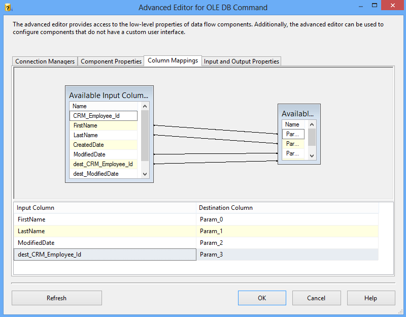This screenshot has width=406, height=317.
Task: Select FirstName in Available Input Columns list
Action: (x=104, y=125)
